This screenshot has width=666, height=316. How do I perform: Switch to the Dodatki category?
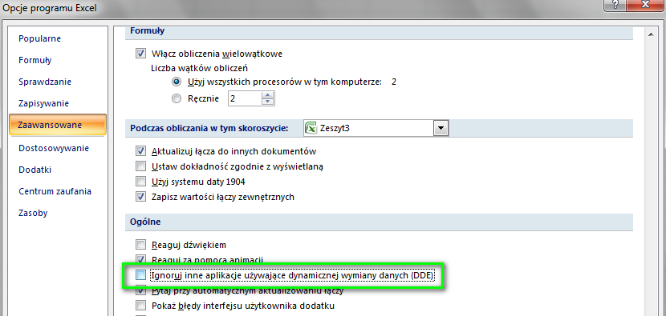pos(35,170)
